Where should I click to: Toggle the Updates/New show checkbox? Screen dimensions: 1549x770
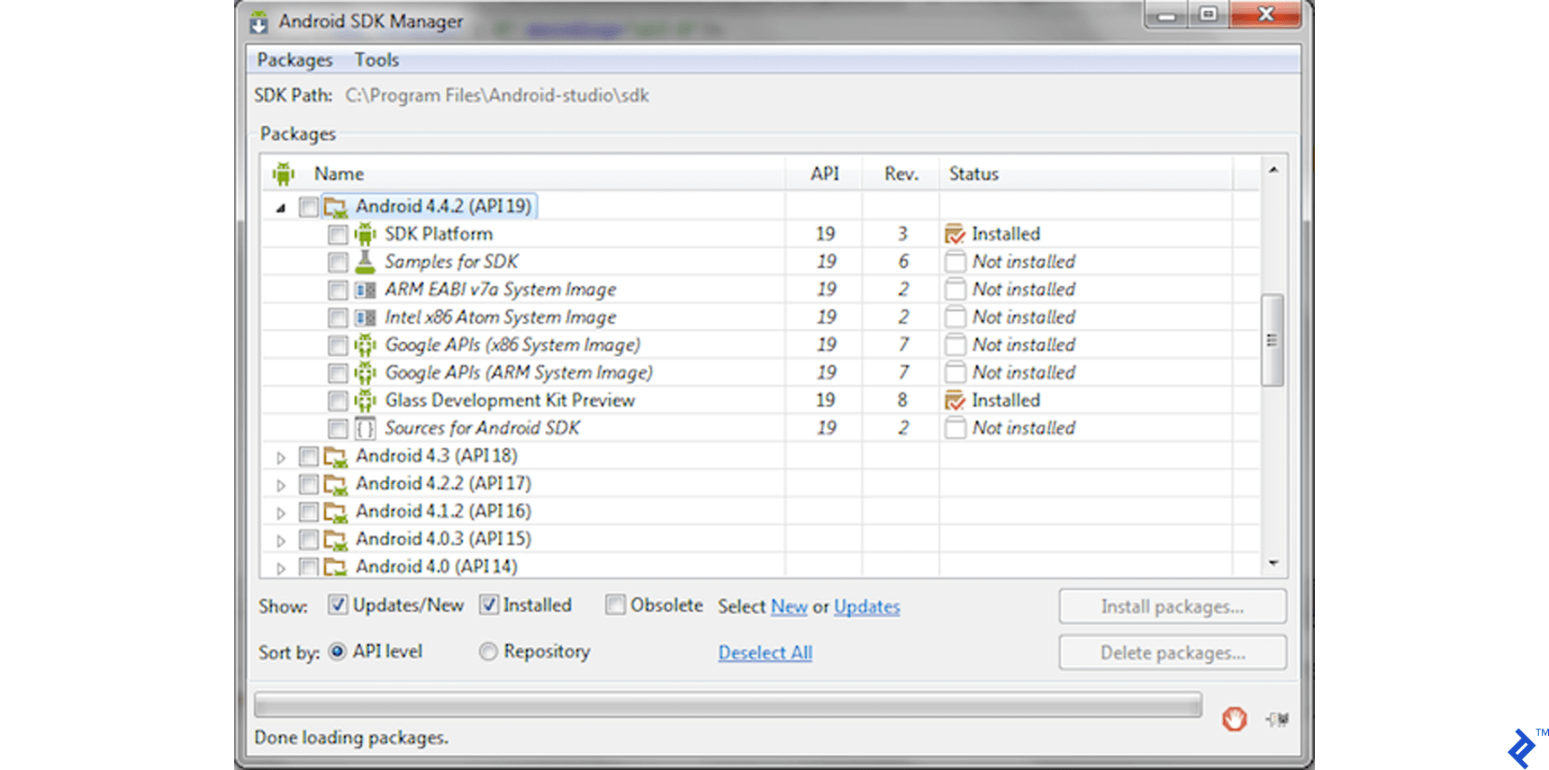point(337,604)
